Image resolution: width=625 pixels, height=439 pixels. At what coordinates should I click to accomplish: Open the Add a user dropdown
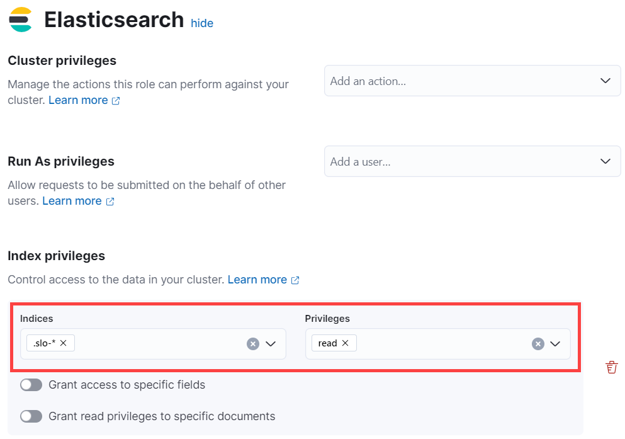tap(605, 162)
